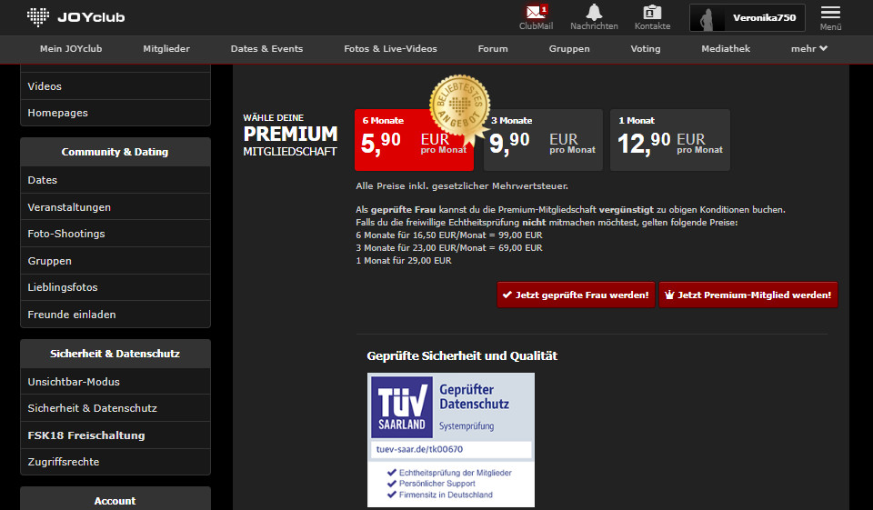Expand the 'mehr' dropdown in navigation
The image size is (873, 510).
[808, 48]
